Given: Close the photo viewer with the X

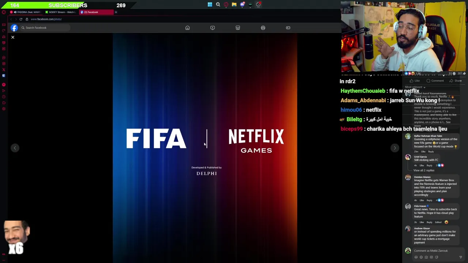Looking at the screenshot, I should [x=13, y=37].
